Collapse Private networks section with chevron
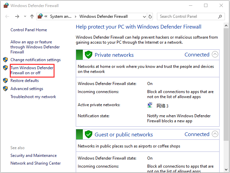Screen dimensions: 230x173 (215, 54)
